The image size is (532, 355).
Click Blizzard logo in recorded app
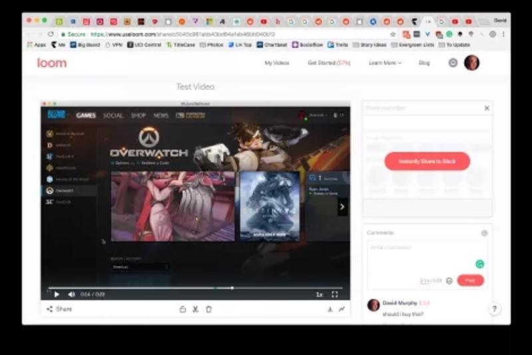[x=57, y=115]
